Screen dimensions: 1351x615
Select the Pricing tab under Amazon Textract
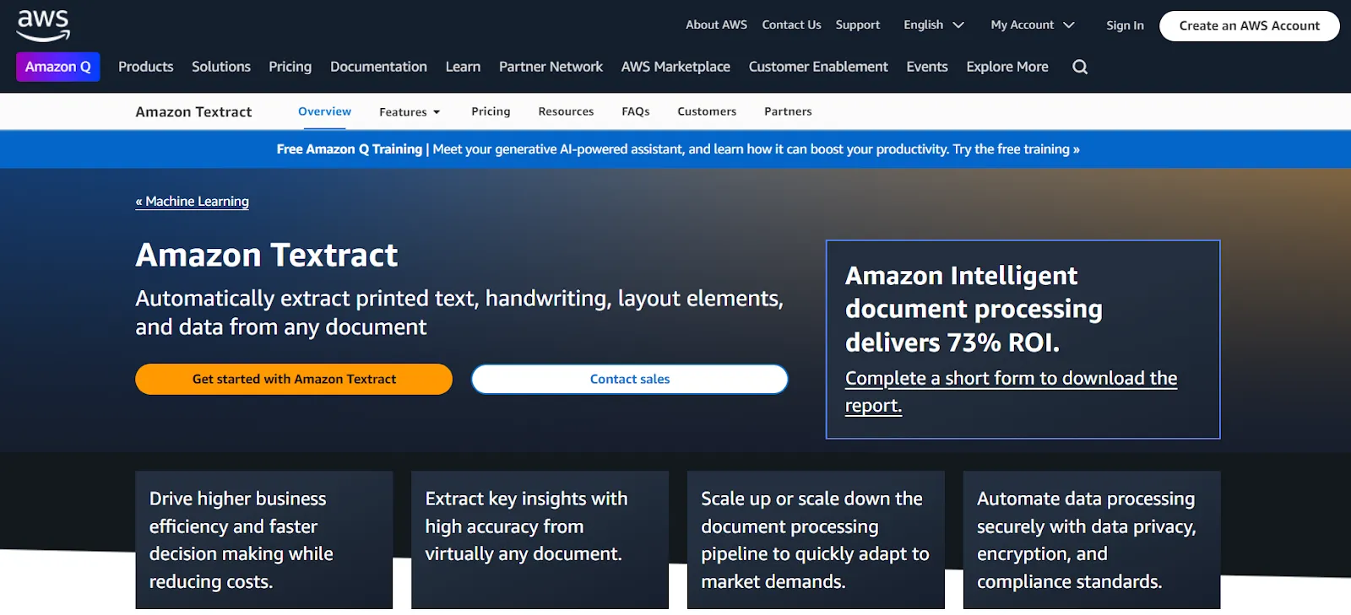point(491,111)
